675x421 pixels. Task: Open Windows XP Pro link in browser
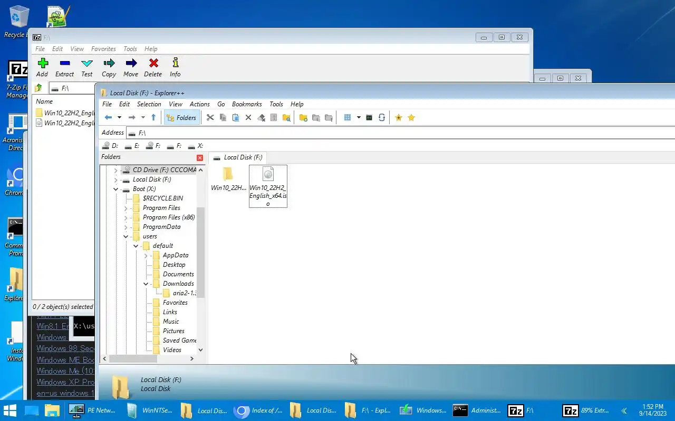(x=65, y=382)
